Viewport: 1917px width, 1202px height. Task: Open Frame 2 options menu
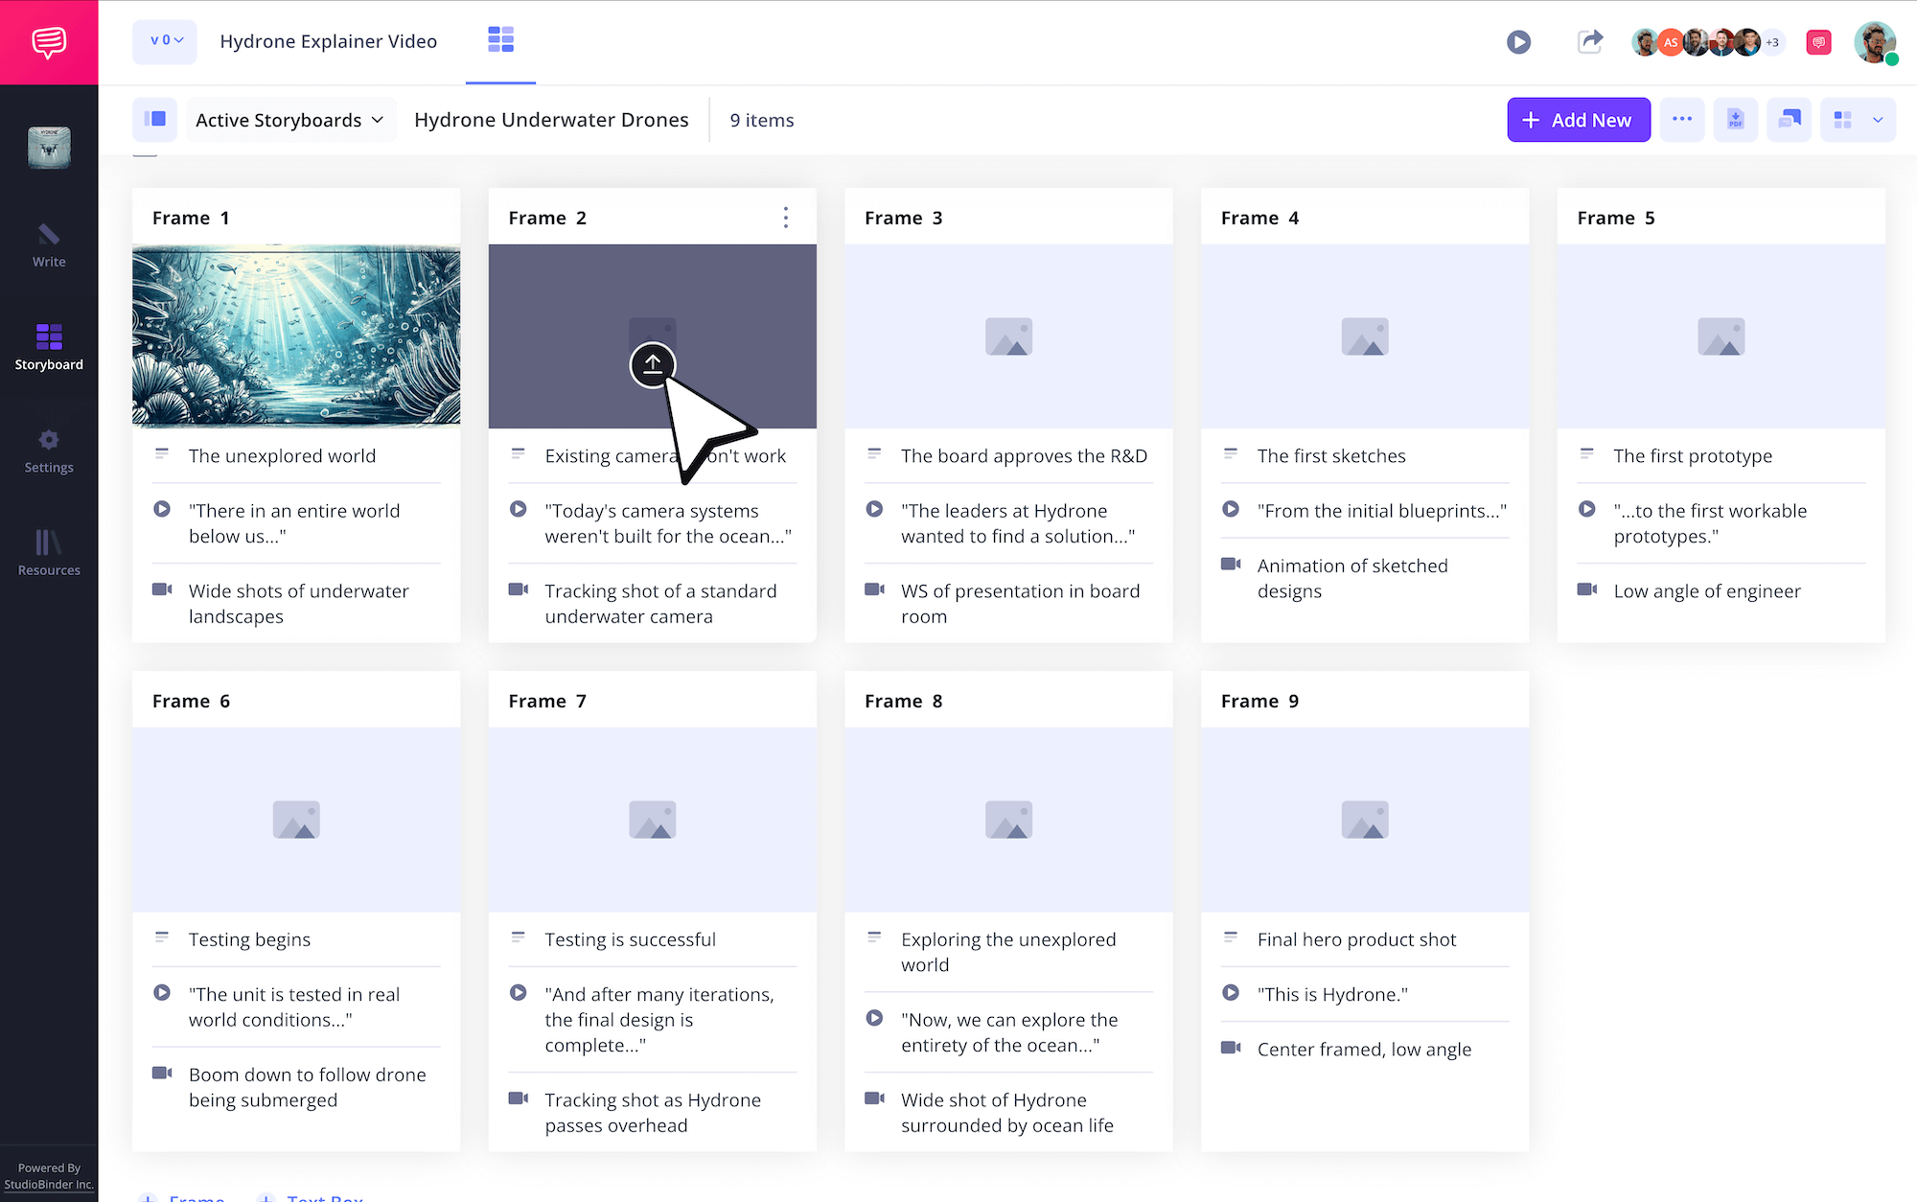tap(785, 218)
